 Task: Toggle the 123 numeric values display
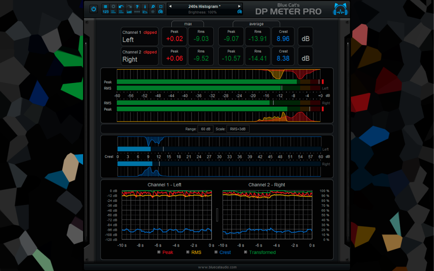(x=106, y=11)
